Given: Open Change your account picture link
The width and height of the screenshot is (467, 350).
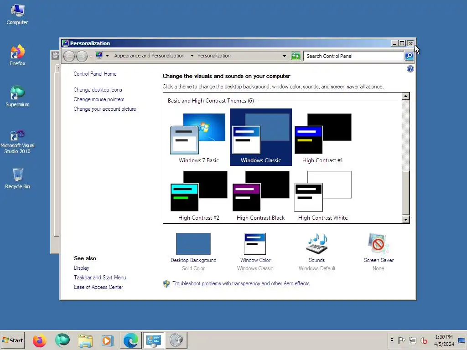Looking at the screenshot, I should 105,109.
